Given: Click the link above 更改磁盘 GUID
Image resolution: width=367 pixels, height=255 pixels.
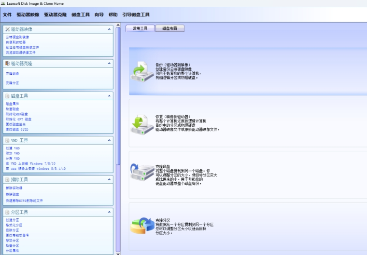Looking at the screenshot, I should coord(15,124).
